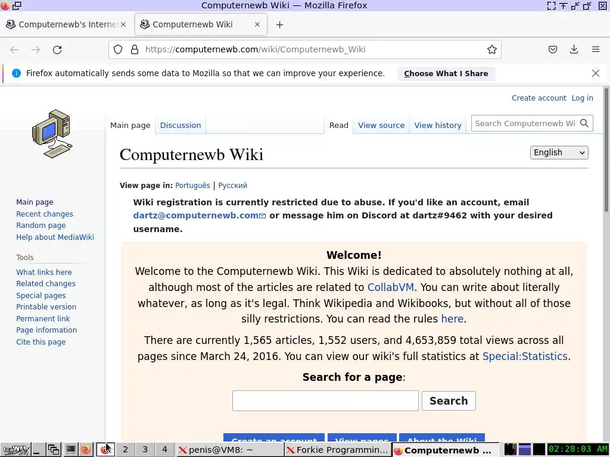Go back with the browser back arrow

pyautogui.click(x=14, y=50)
